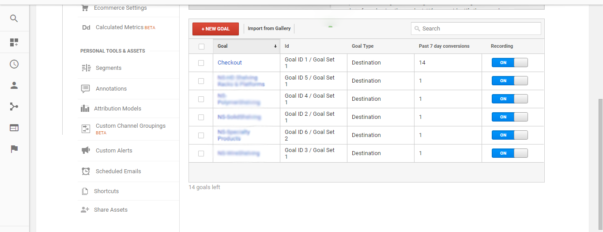The height and width of the screenshot is (232, 603).
Task: Click the + NEW GOAL button
Action: tap(215, 29)
